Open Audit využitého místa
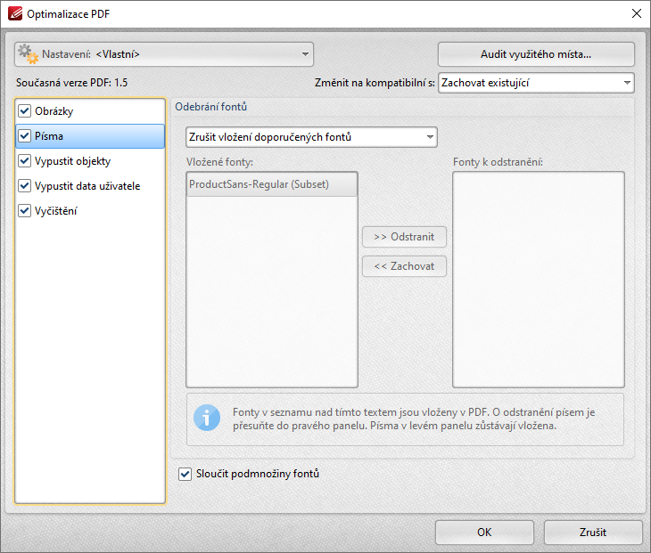651x553 pixels. [536, 54]
